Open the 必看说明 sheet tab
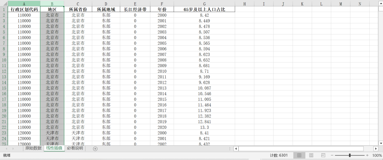This screenshot has height=160, width=383. click(75, 148)
